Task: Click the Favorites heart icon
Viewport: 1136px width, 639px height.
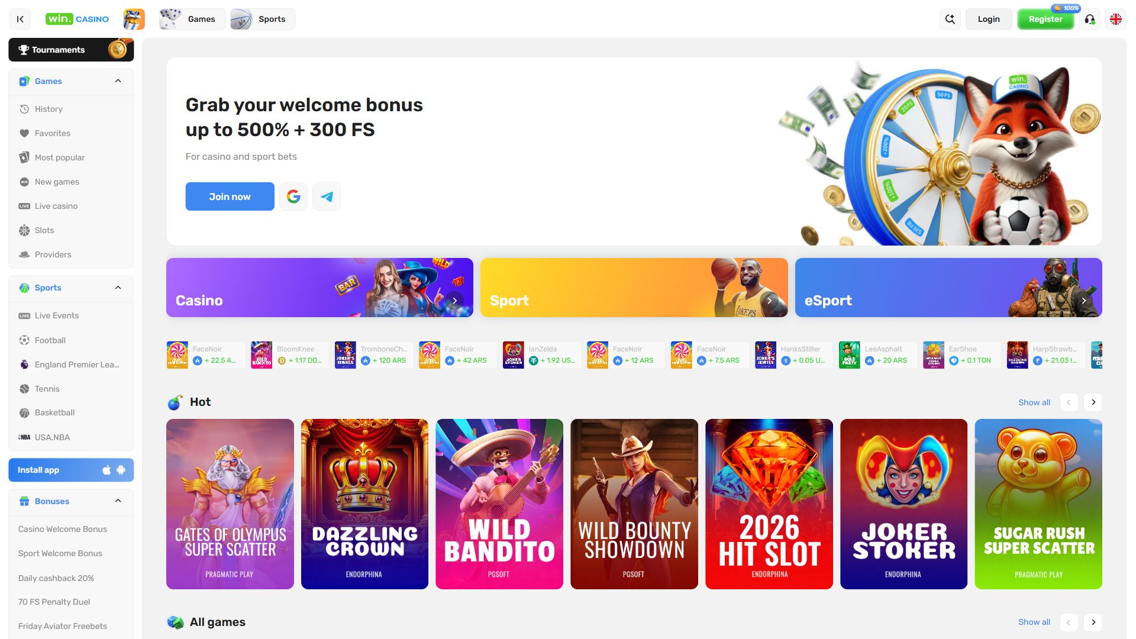Action: [x=24, y=133]
